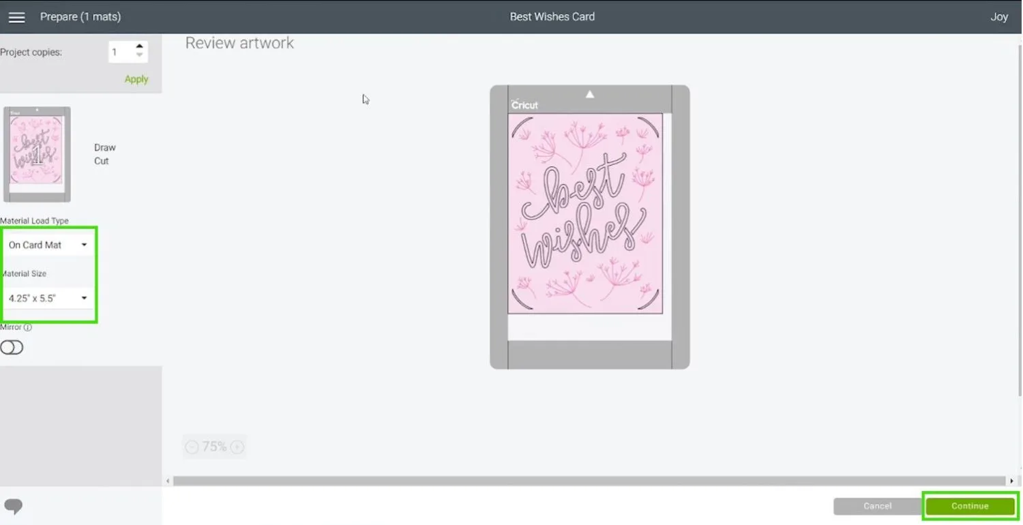Select the mat 1 thumbnail
The image size is (1023, 525).
click(x=37, y=154)
